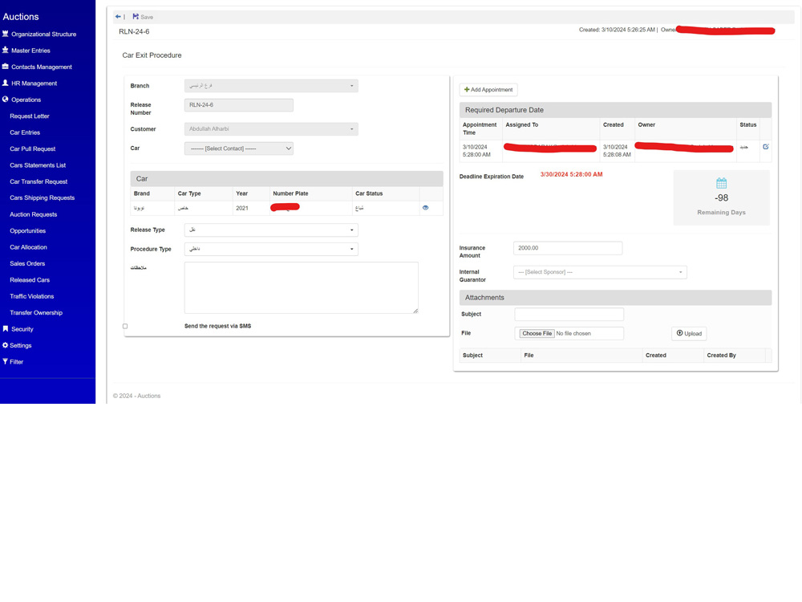Open Car Transfer Request page
The height and width of the screenshot is (602, 802).
pyautogui.click(x=38, y=181)
